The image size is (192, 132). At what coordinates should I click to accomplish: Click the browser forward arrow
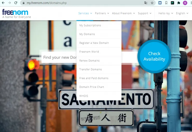[10, 3]
